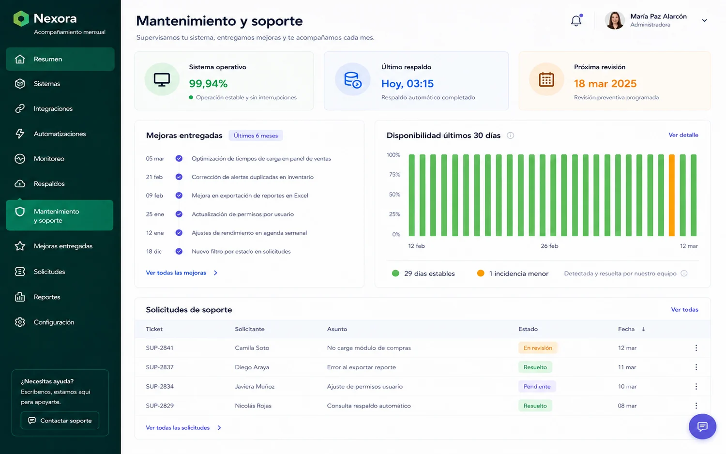Click check icon for 18 dic improvement
The width and height of the screenshot is (726, 454).
coord(179,251)
